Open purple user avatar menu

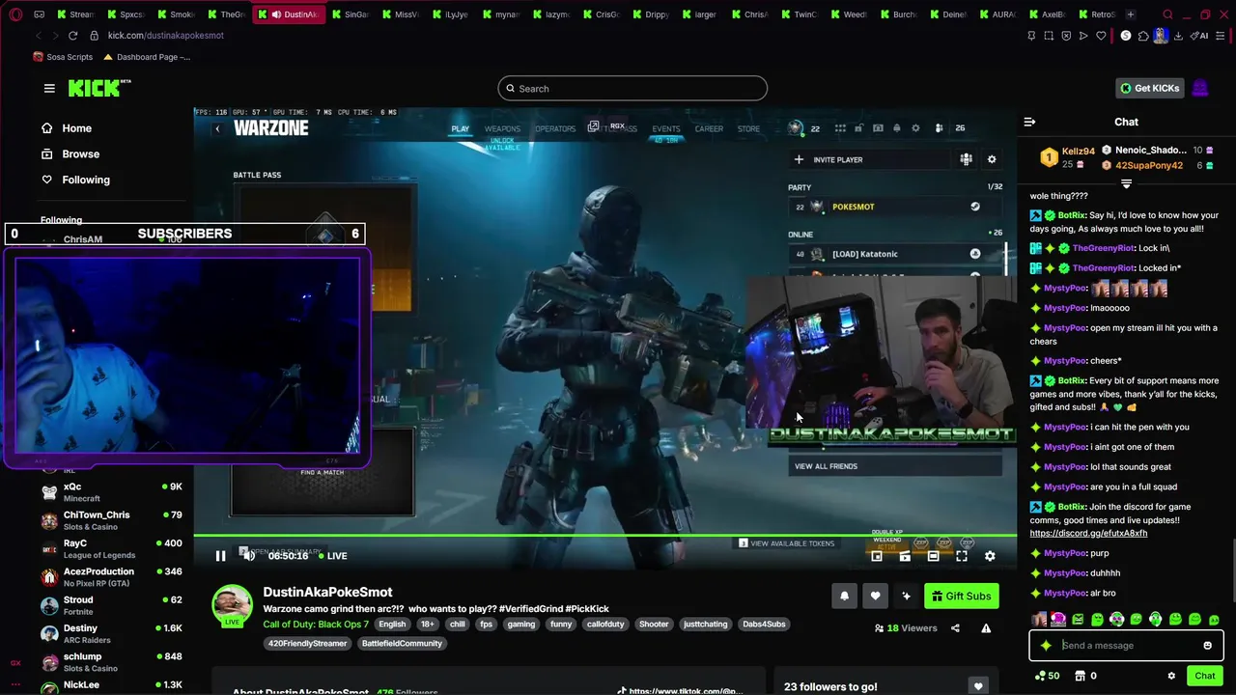coord(1200,88)
